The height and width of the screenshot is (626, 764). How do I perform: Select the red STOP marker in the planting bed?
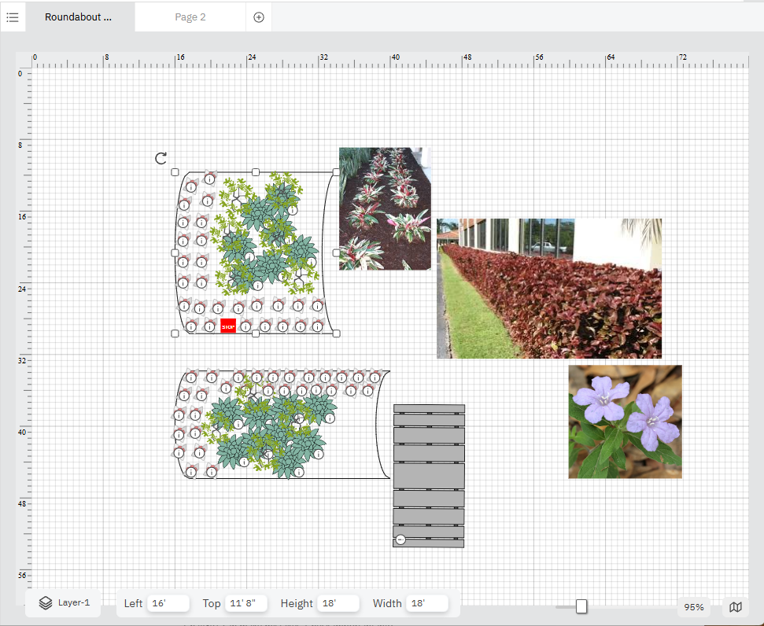coord(228,325)
